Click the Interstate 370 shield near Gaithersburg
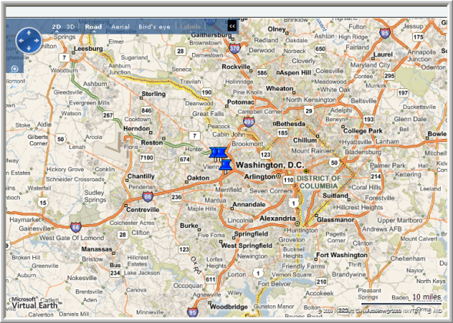Viewport: 453px width, 323px height. point(235,48)
